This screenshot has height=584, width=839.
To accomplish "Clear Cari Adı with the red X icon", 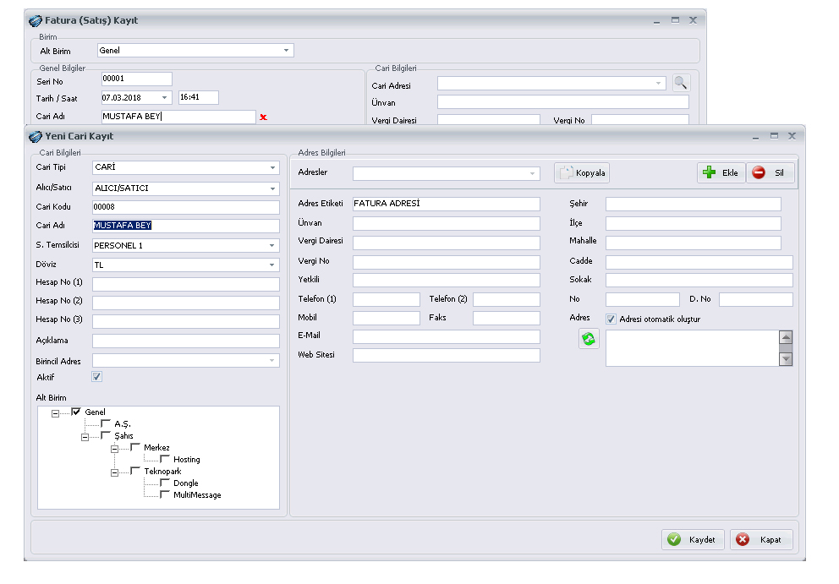I will coord(263,117).
